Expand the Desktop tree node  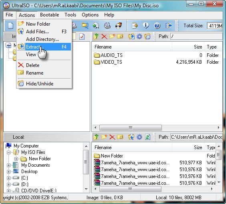coord(9,172)
